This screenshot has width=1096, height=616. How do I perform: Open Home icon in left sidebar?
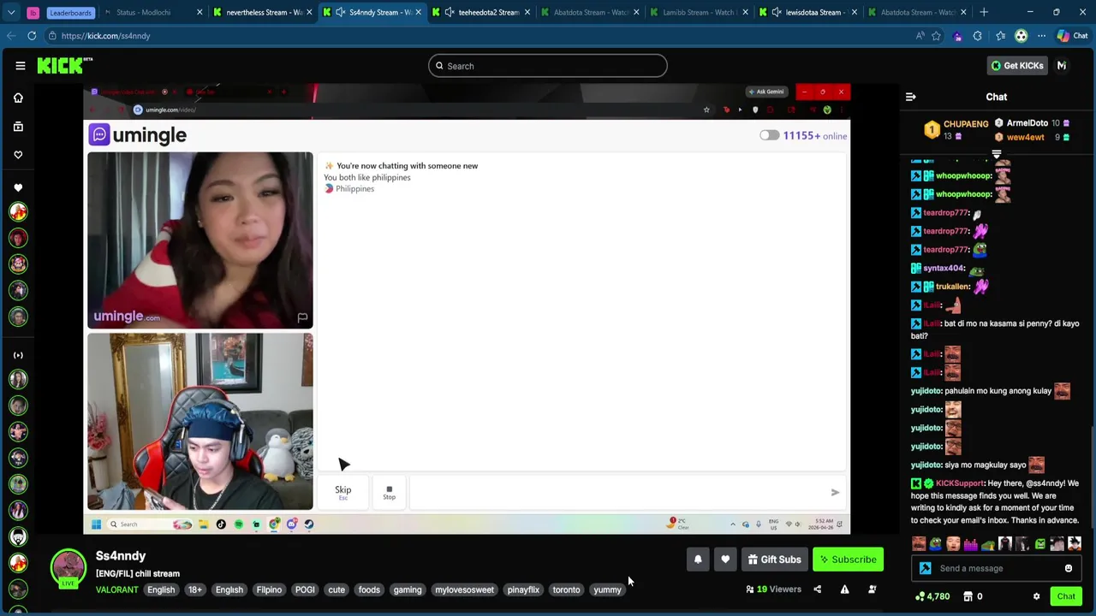(x=18, y=98)
